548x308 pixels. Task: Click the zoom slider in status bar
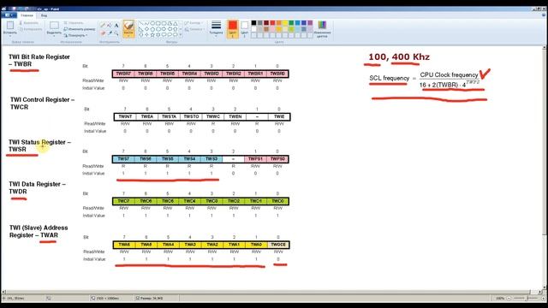point(527,299)
